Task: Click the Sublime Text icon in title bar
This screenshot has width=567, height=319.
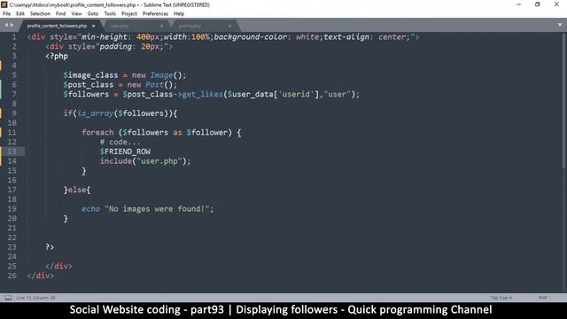Action: click(4, 4)
